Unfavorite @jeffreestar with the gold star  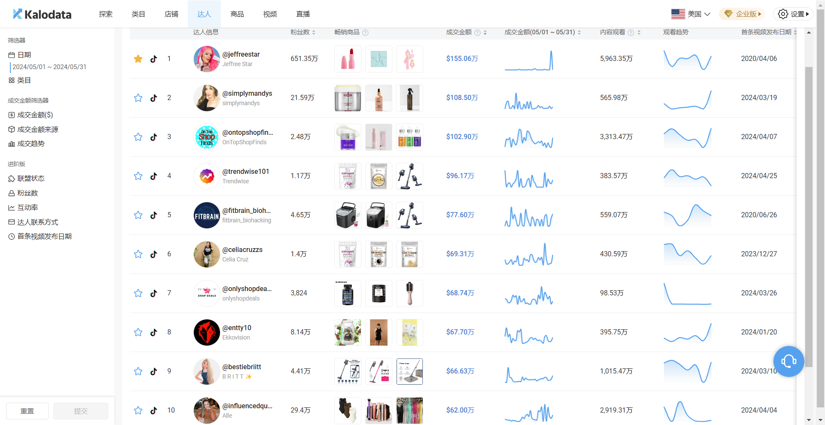[x=138, y=59]
